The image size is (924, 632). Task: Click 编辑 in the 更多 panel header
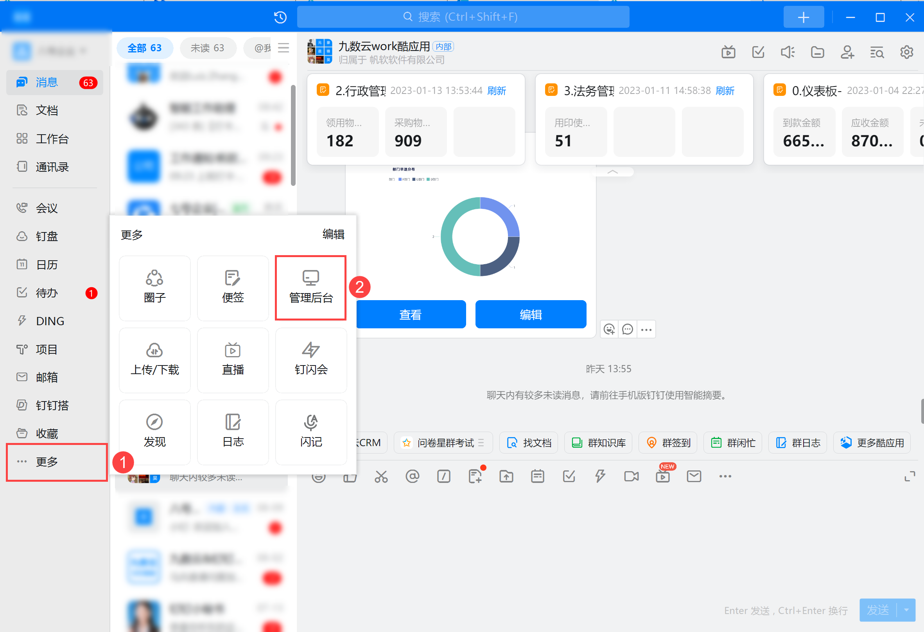pos(333,234)
